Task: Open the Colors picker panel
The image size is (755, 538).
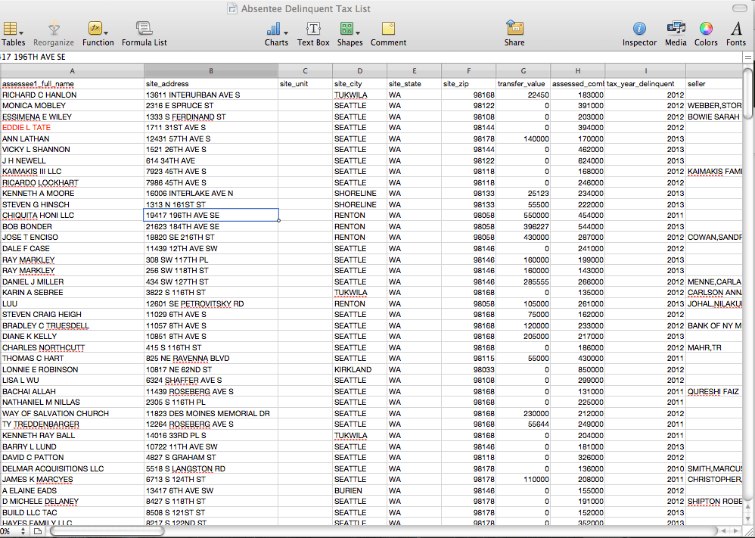Action: tap(706, 33)
